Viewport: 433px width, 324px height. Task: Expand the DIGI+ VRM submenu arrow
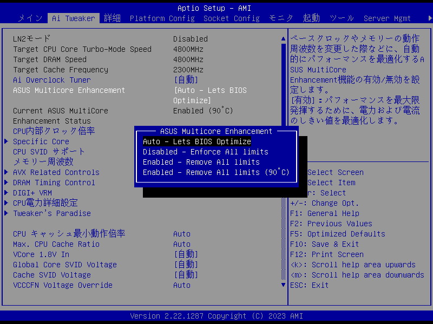6,193
